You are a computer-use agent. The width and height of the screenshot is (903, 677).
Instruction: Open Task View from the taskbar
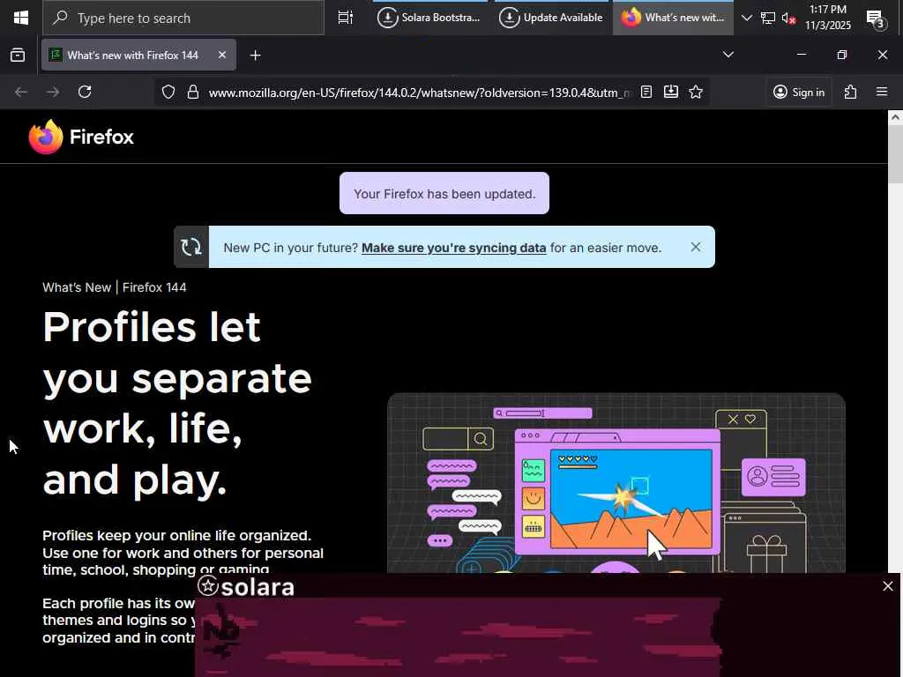346,18
